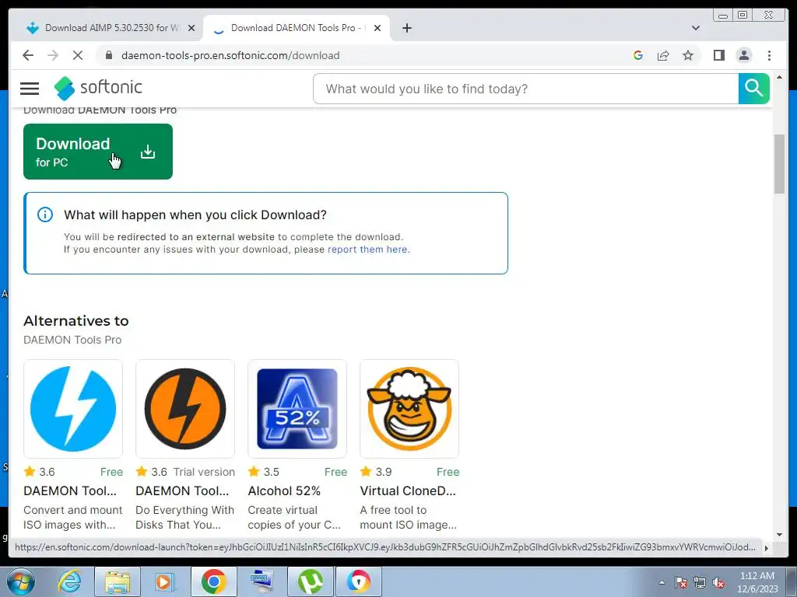The width and height of the screenshot is (797, 597).
Task: Click the scrollbar up arrow
Action: [779, 77]
